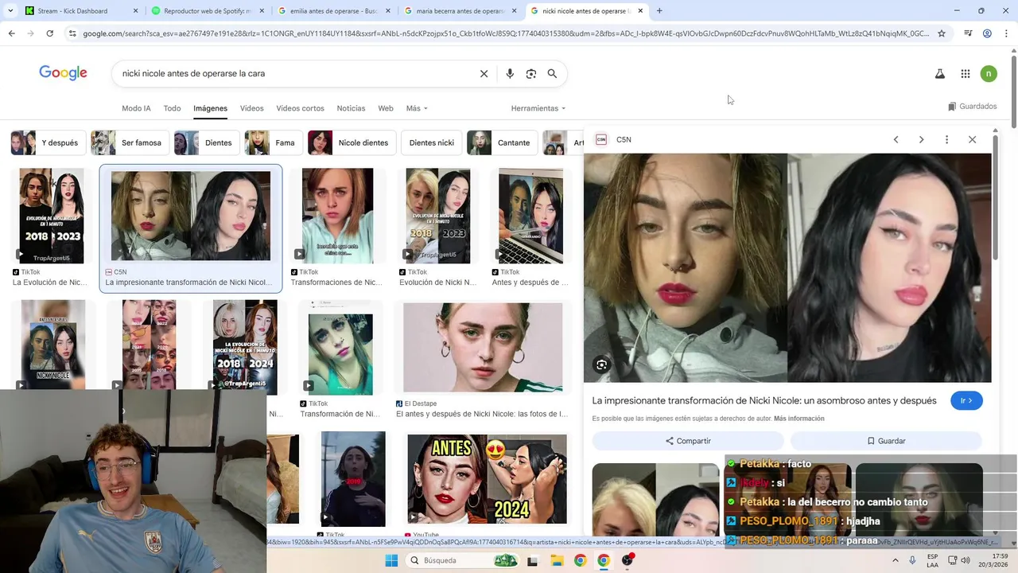Switch to Modo IA tab
Viewport: 1018px width, 573px height.
click(136, 108)
